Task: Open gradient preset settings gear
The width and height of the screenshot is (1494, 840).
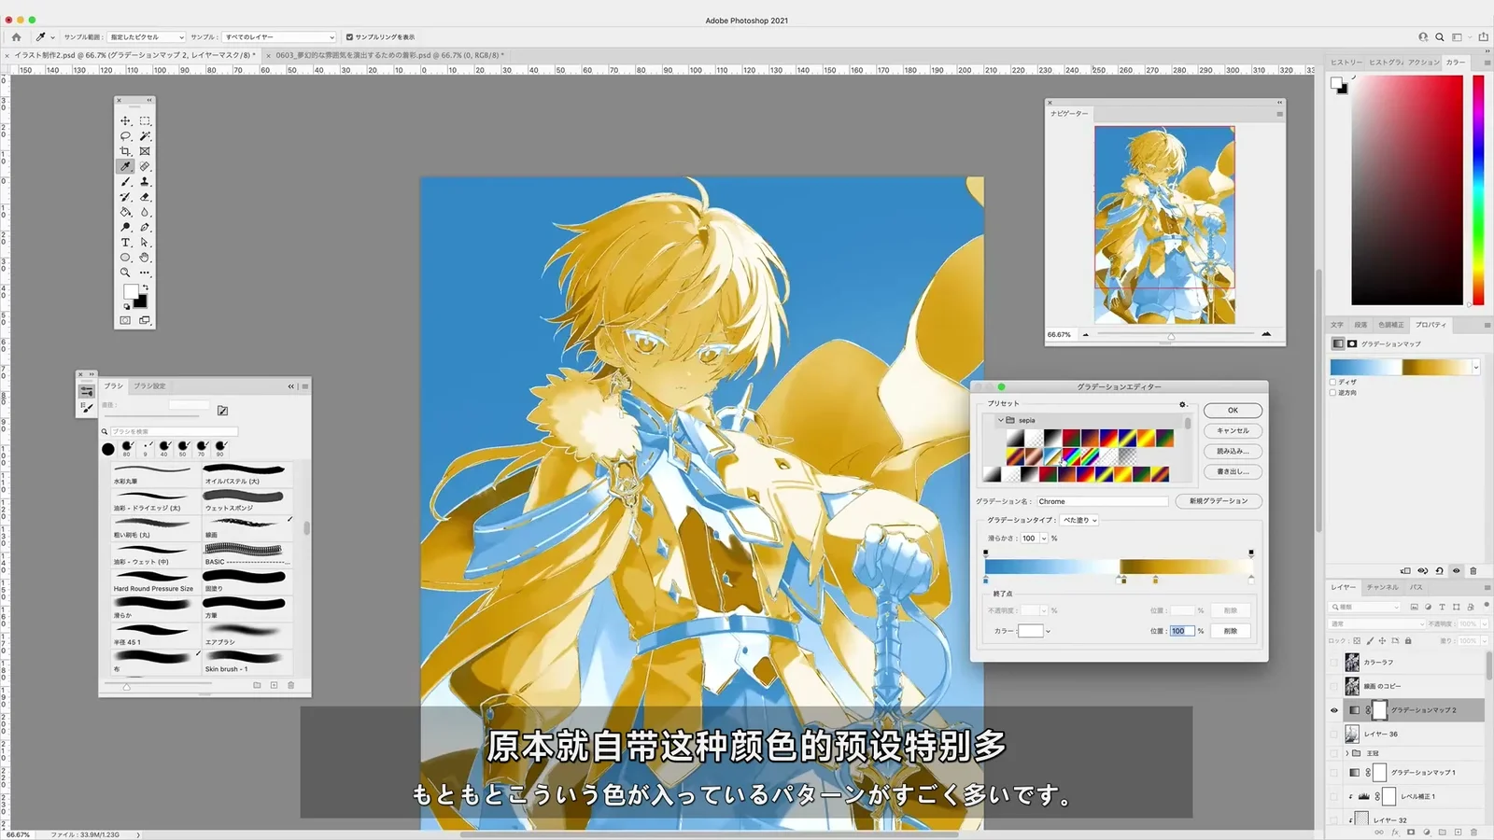Action: click(x=1183, y=404)
